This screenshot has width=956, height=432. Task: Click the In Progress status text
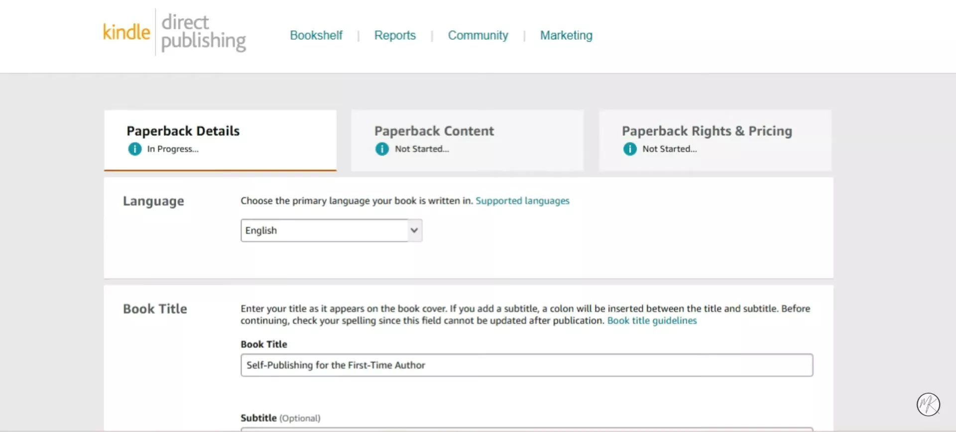click(x=173, y=149)
